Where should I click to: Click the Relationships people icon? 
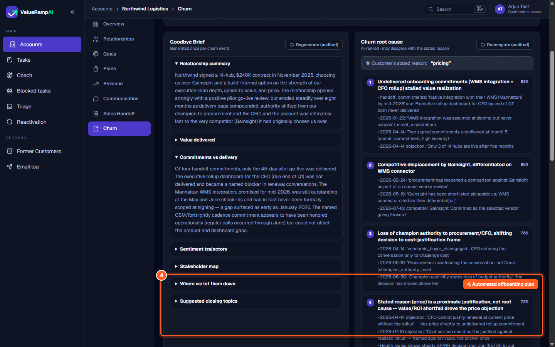click(x=96, y=39)
